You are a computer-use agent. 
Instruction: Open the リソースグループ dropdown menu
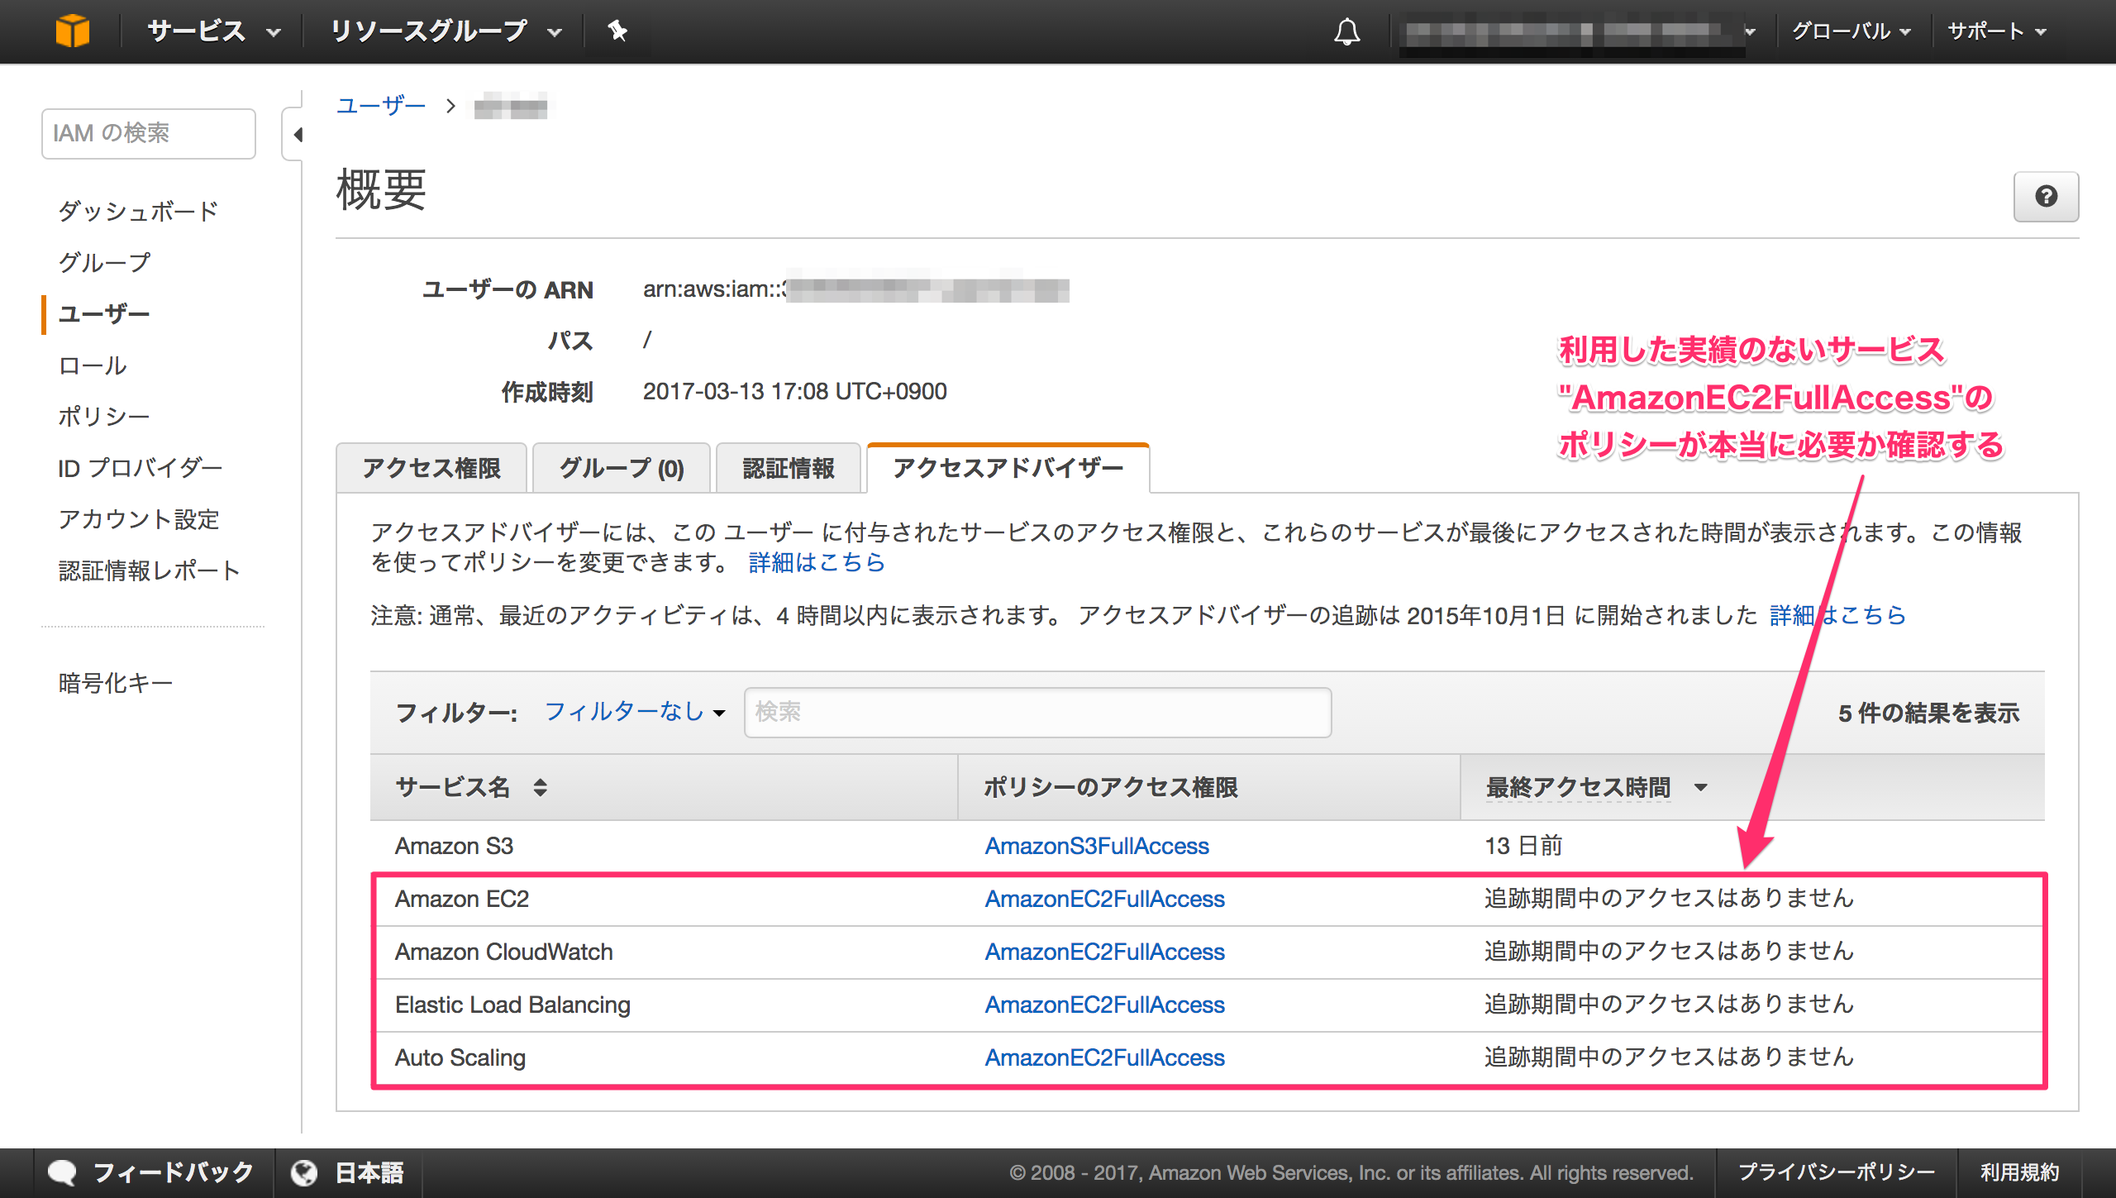(x=446, y=31)
